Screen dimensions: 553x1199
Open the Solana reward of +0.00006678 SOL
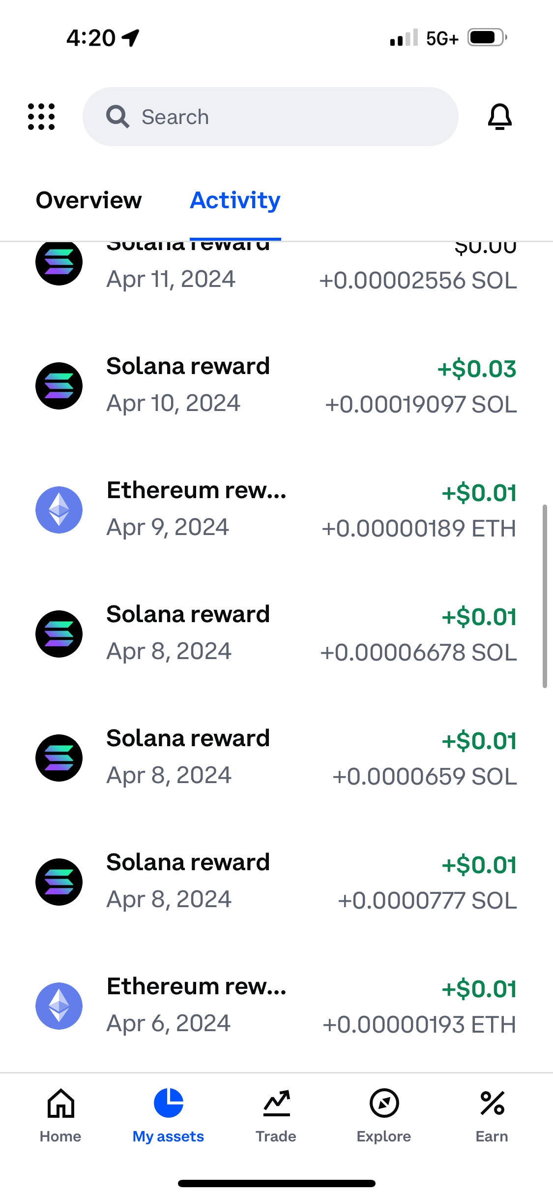point(276,634)
